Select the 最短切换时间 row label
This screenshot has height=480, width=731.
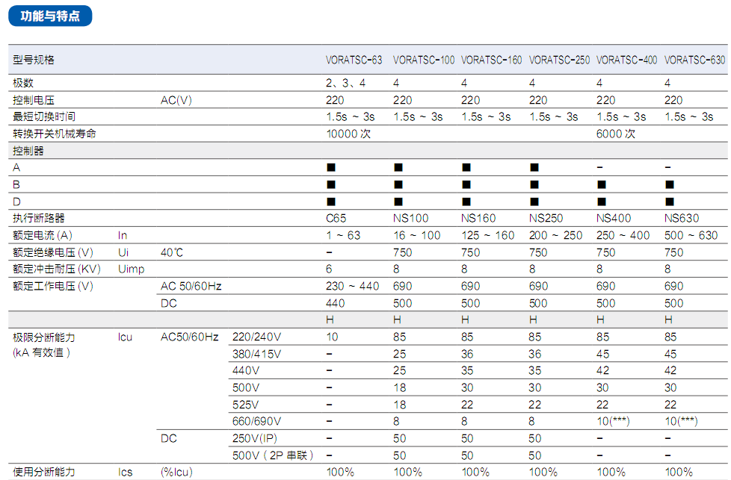pyautogui.click(x=44, y=116)
